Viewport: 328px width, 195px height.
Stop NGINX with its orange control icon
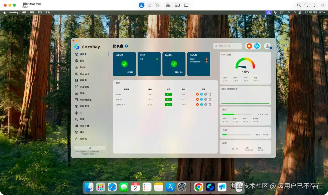point(197,94)
